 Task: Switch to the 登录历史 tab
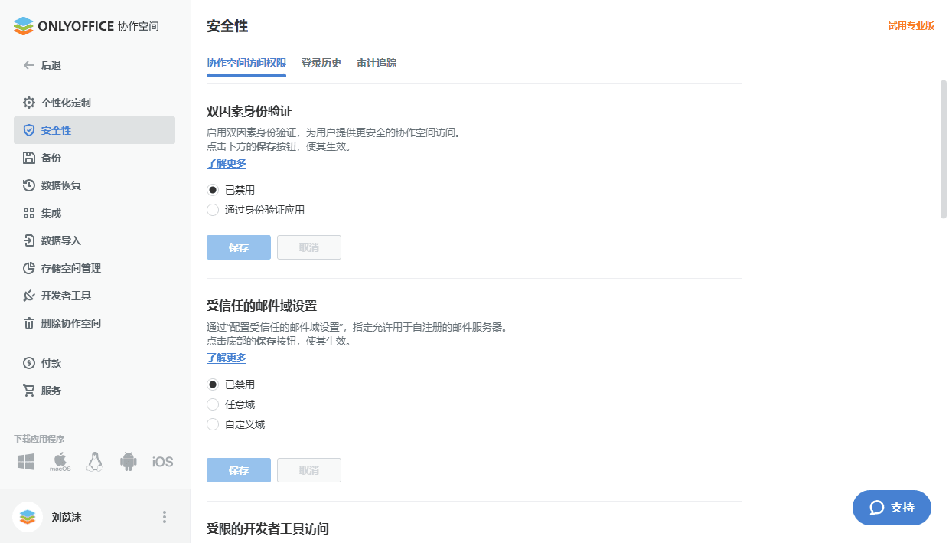point(321,63)
